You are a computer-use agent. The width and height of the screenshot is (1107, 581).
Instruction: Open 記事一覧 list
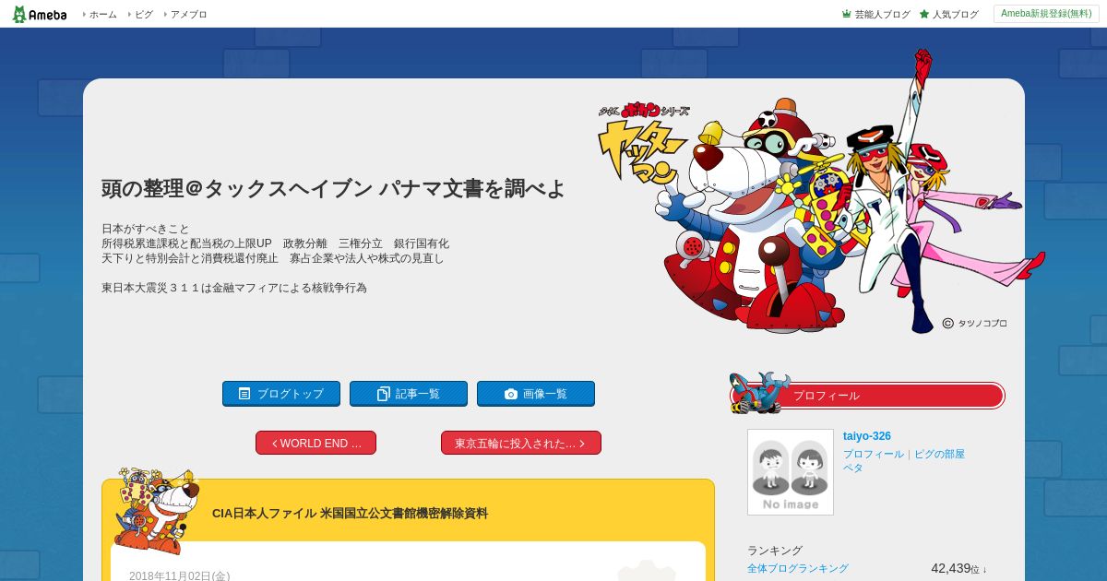[x=409, y=394]
